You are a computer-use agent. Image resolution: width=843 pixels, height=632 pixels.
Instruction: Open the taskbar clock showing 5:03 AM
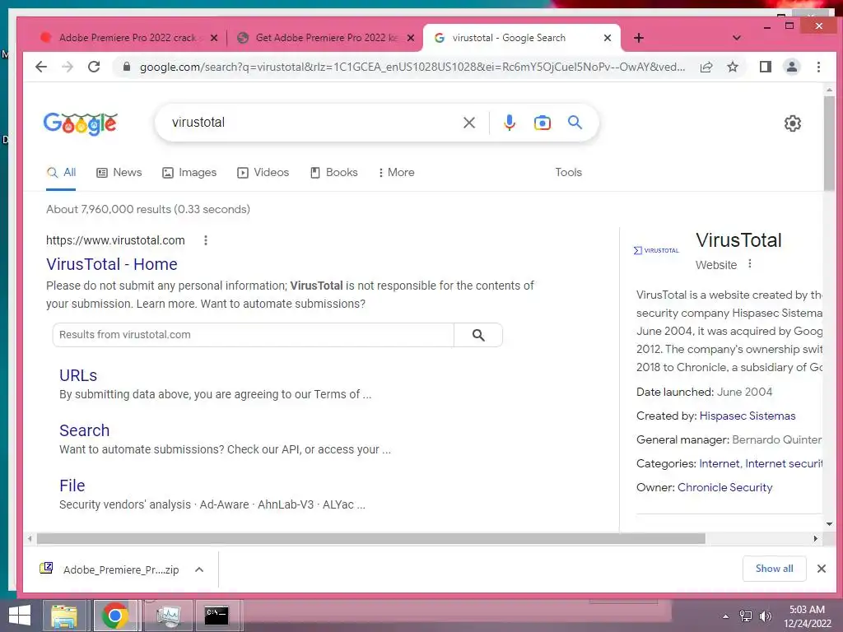point(807,616)
